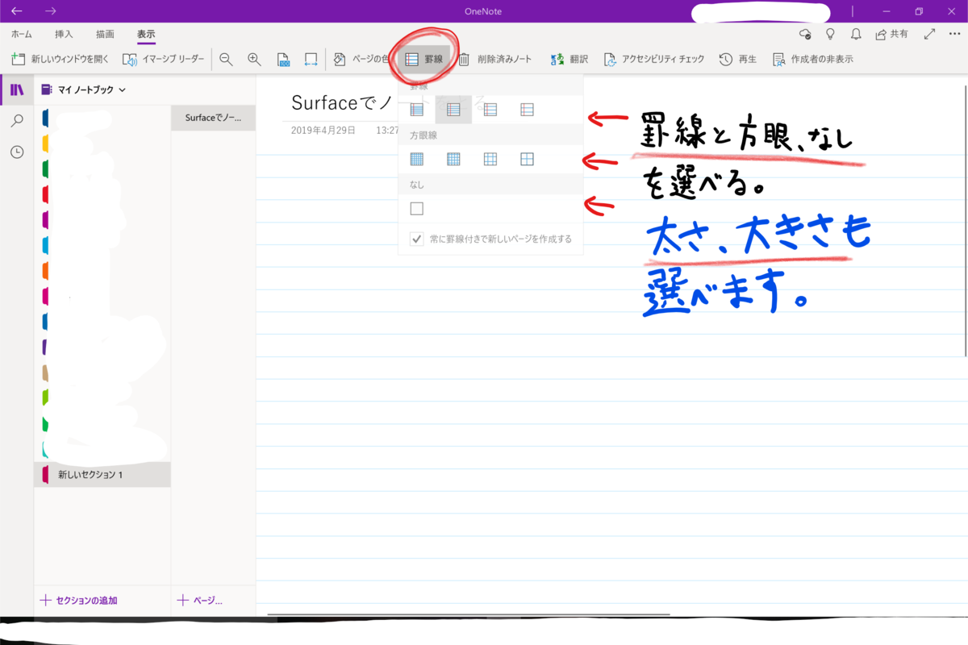Choose the largest grid lines option
The width and height of the screenshot is (968, 645).
(x=527, y=159)
